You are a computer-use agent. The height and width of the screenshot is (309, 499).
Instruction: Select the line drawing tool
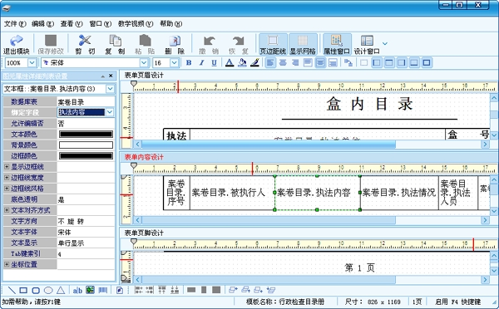[x=12, y=290]
